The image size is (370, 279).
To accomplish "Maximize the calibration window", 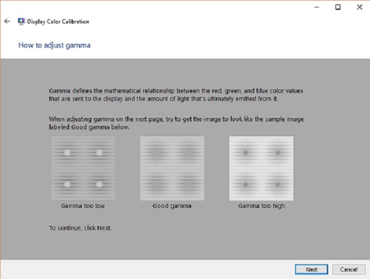I will (338, 7).
